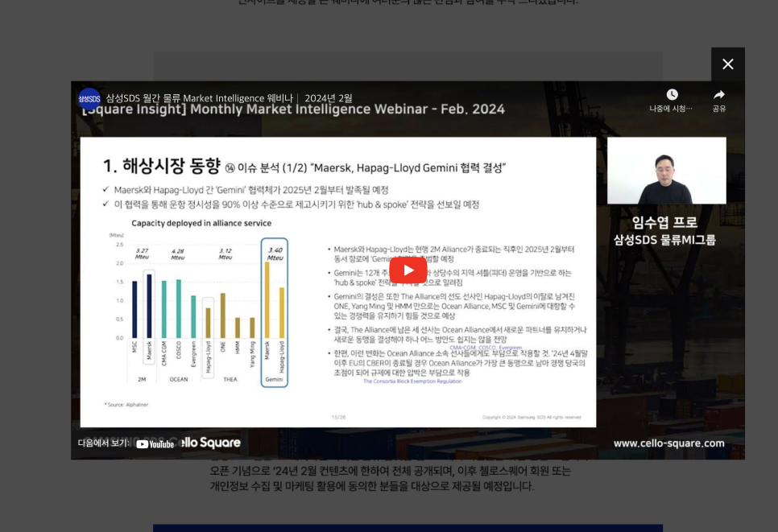Close the video popup overlay
778x532 pixels.
pyautogui.click(x=727, y=64)
